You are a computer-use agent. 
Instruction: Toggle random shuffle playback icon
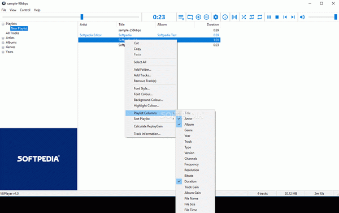[x=244, y=17]
